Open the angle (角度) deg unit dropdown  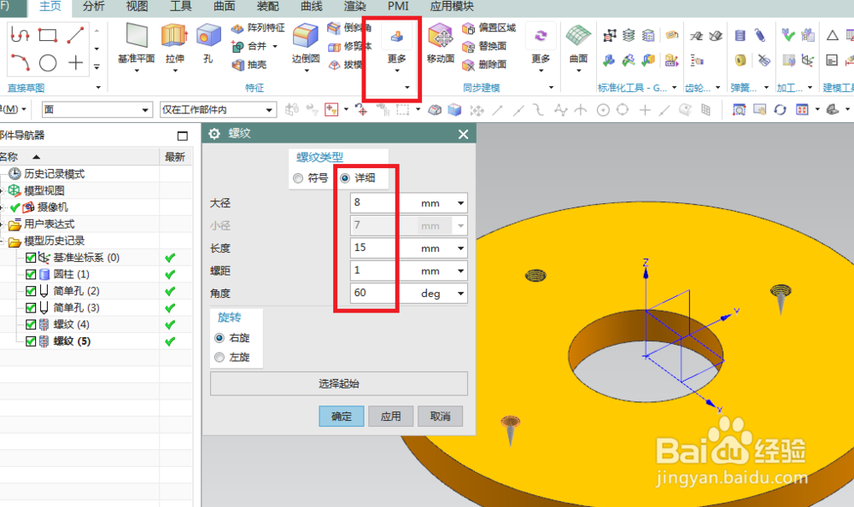click(x=461, y=294)
